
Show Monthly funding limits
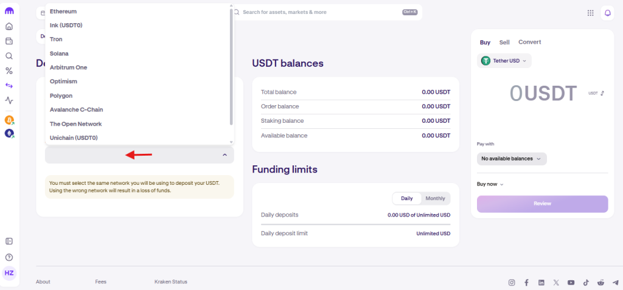[436, 198]
